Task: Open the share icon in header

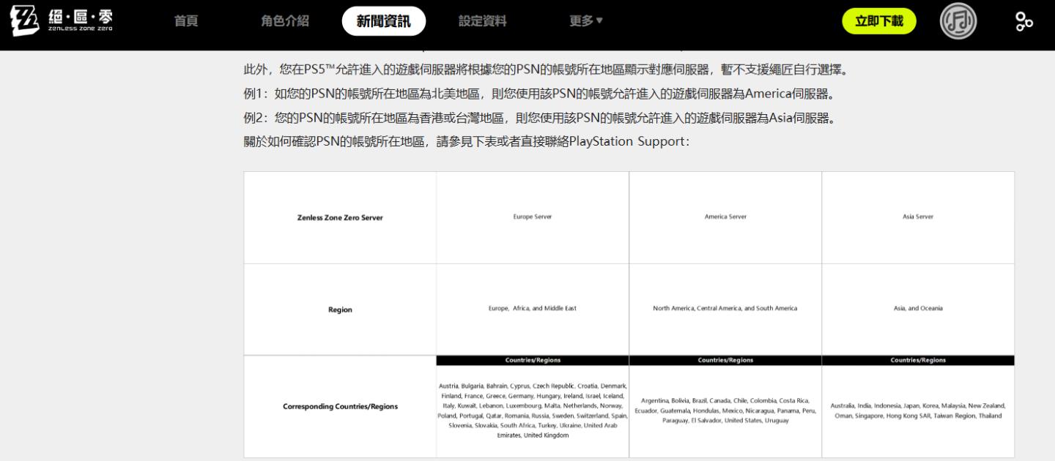Action: (1024, 21)
